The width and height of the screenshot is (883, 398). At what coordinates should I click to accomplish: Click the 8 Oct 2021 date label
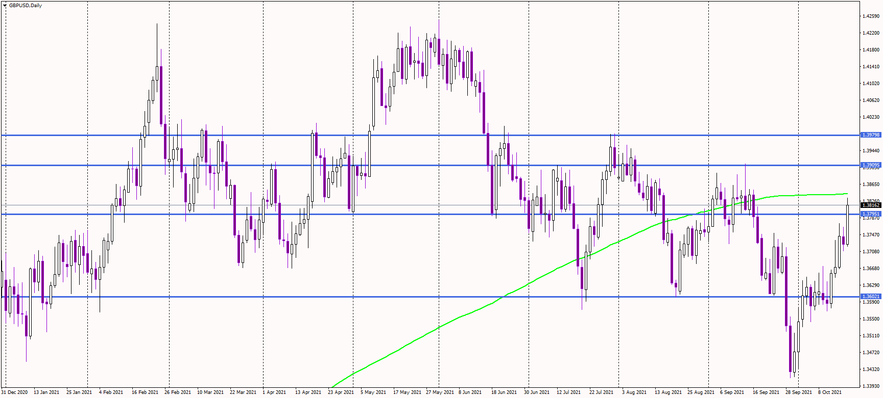coord(830,392)
